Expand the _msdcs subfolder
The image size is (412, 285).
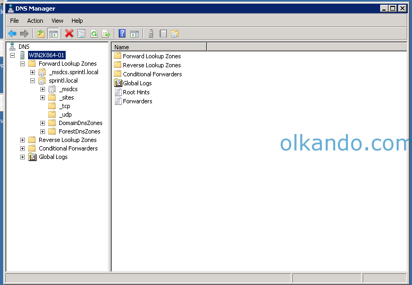pos(42,89)
